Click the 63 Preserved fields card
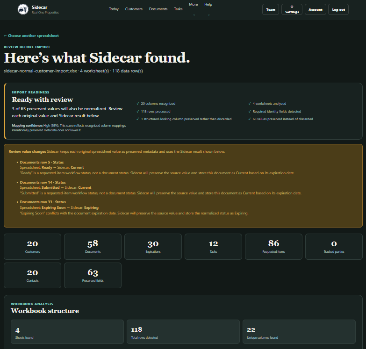This screenshot has width=366, height=349. coord(93,276)
